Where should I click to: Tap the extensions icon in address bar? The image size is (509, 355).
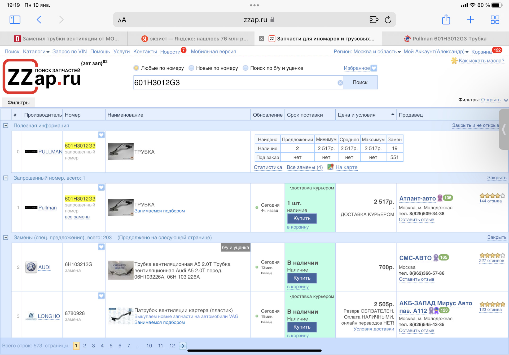click(x=374, y=20)
